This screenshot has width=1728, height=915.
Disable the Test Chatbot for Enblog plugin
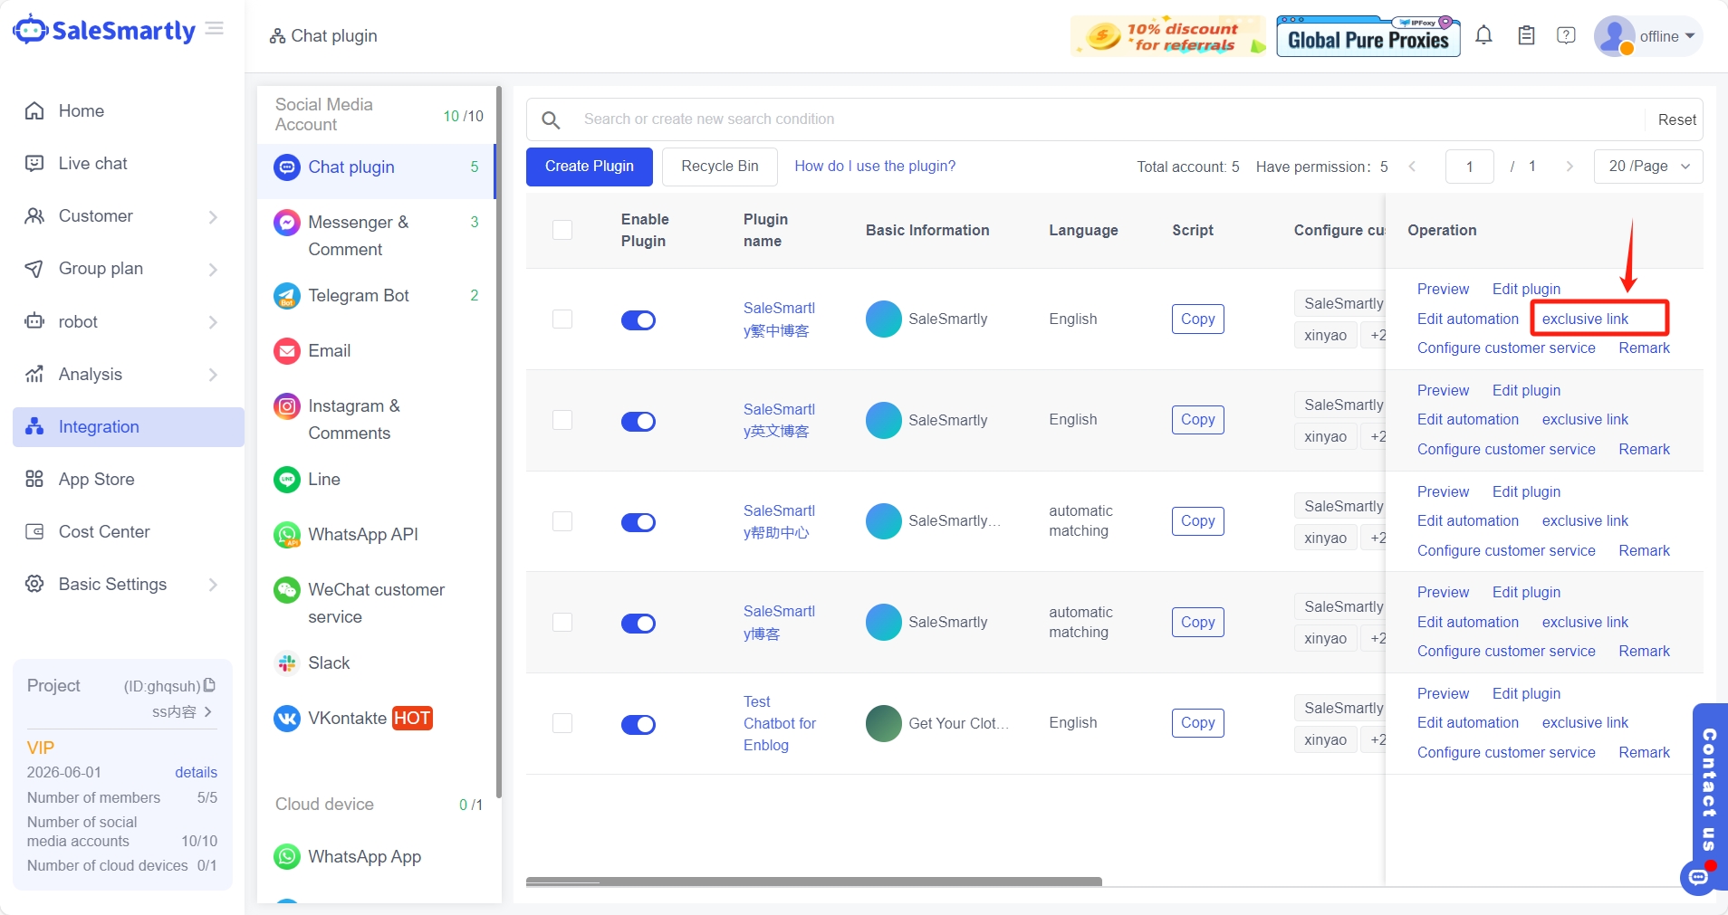[x=638, y=724]
